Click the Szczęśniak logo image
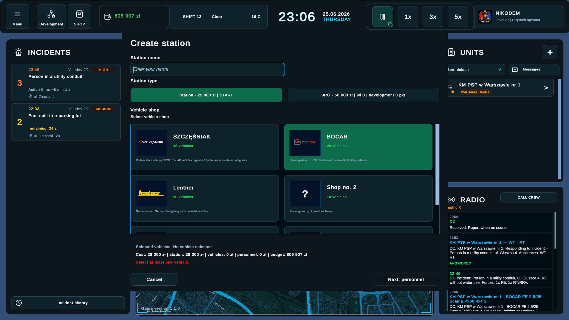This screenshot has width=569, height=320. 151,143
